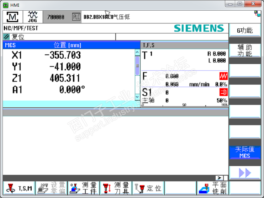Click the R 0.000 radius value
Image resolution: width=264 pixels, height=198 pixels.
(x=217, y=54)
